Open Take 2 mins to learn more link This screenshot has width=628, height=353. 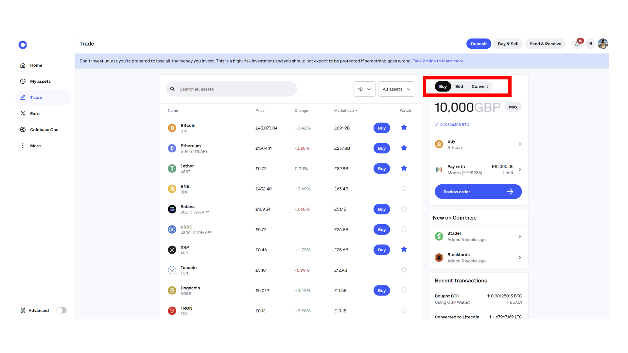coord(438,61)
